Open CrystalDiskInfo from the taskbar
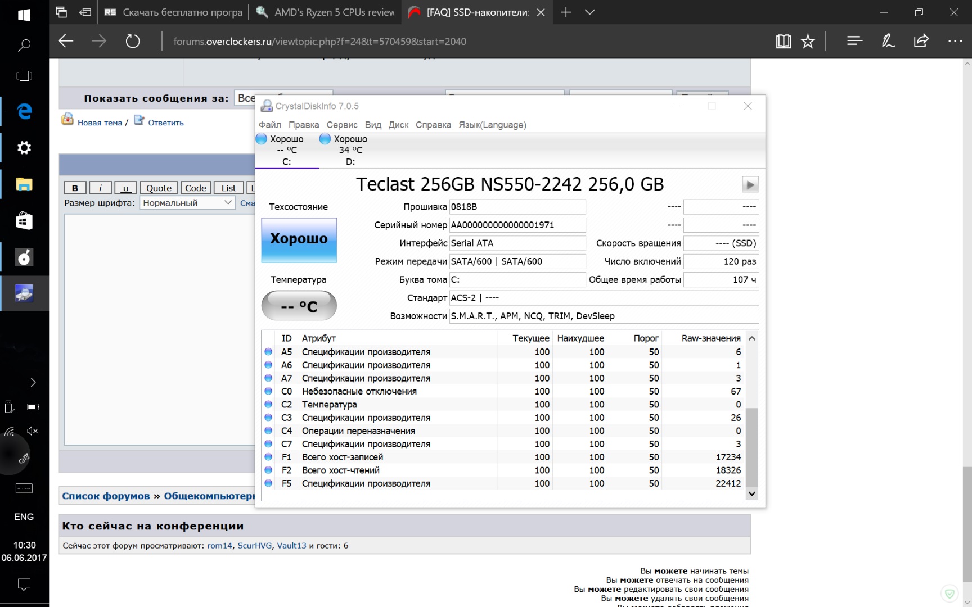972x607 pixels. coord(24,293)
